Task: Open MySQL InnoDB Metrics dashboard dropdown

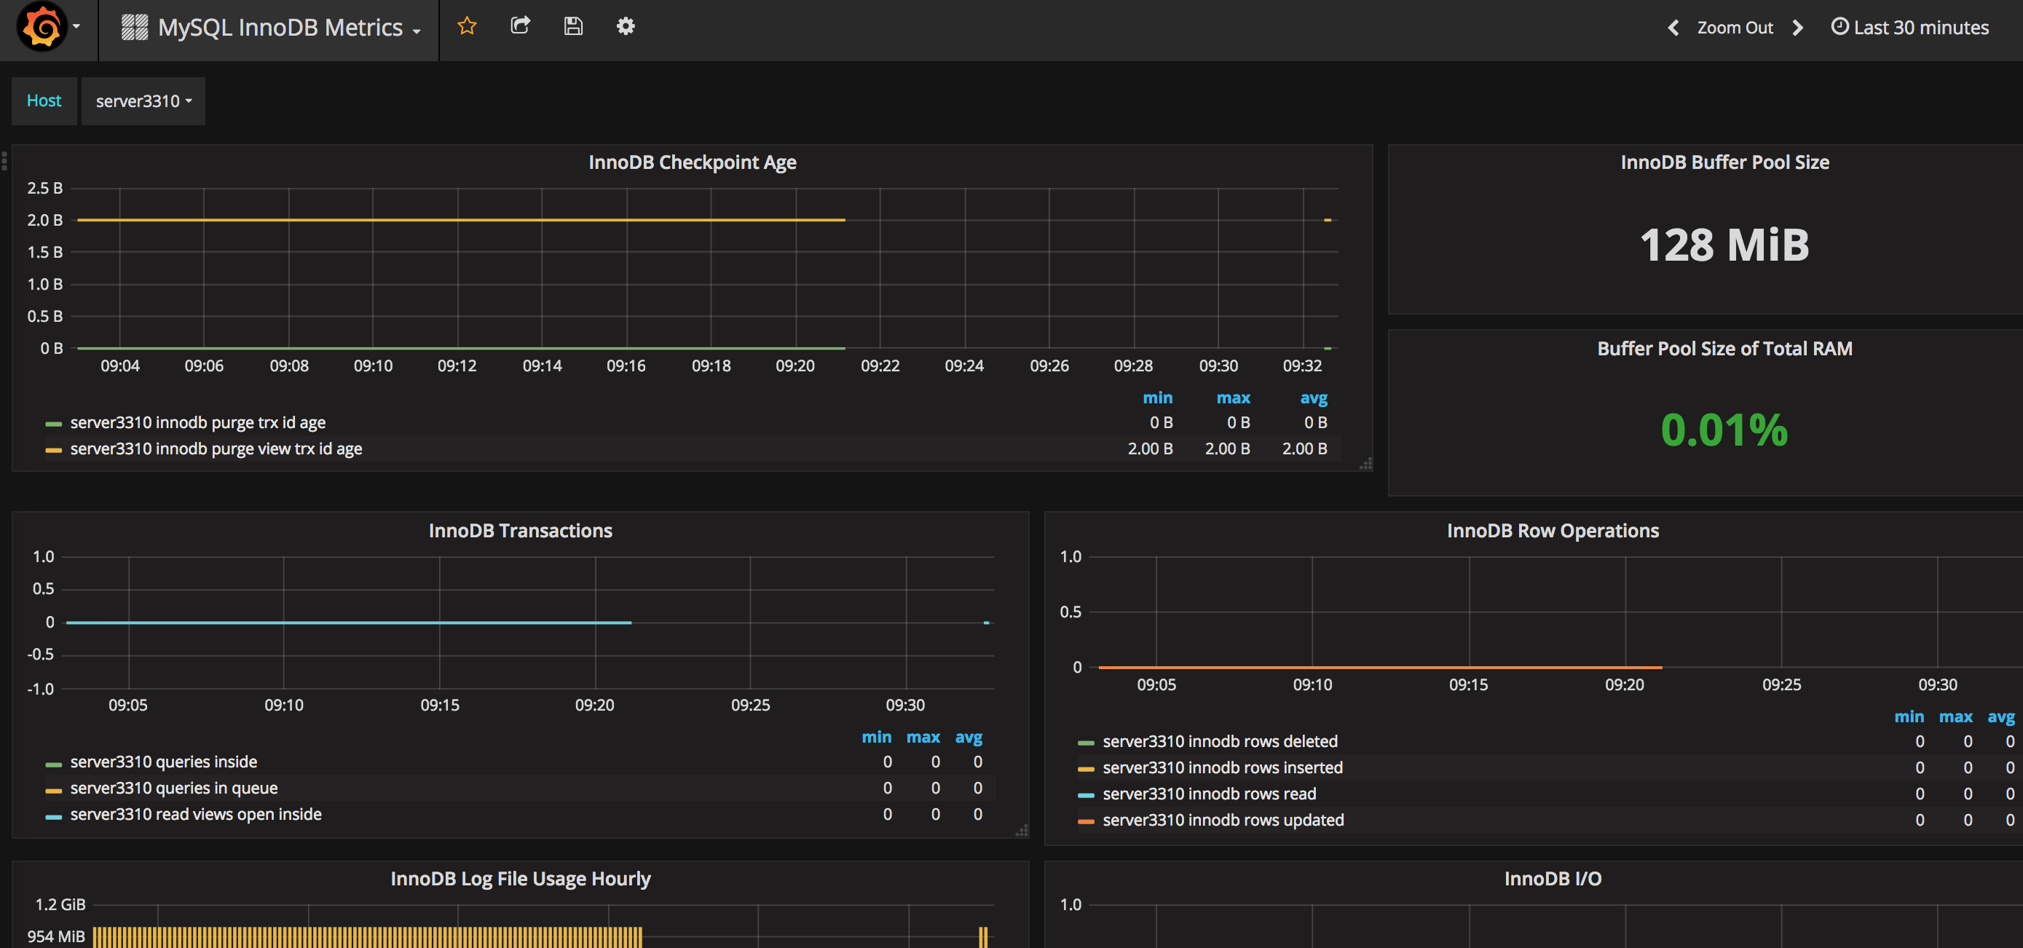Action: [x=271, y=28]
